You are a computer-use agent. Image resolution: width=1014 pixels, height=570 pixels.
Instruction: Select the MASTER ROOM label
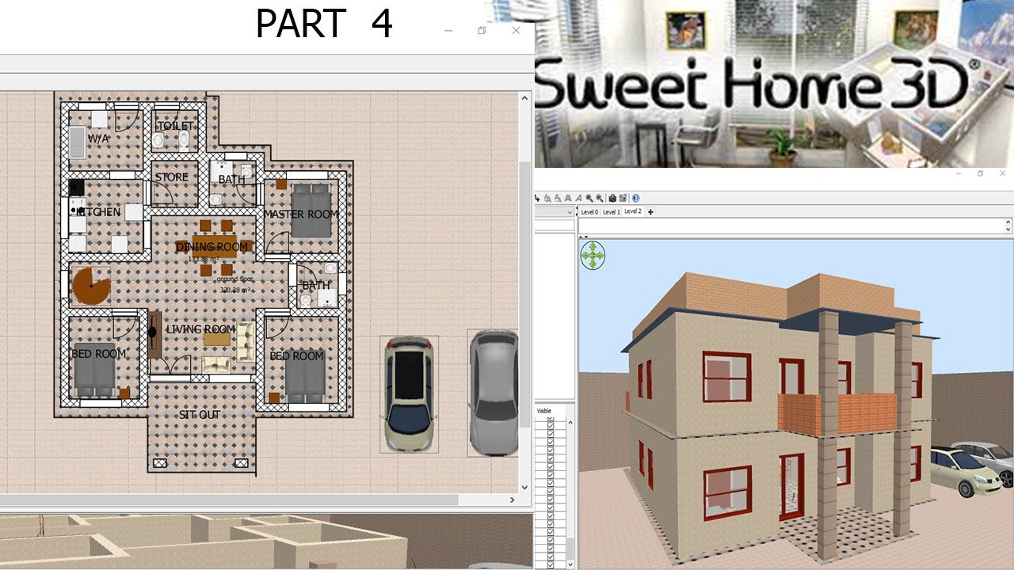pos(301,215)
